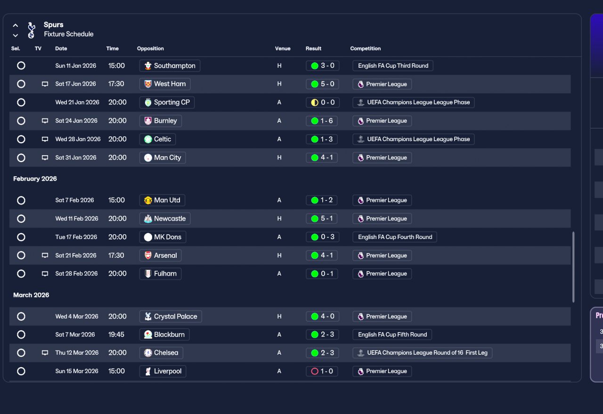Sort by Venue column header
The image size is (603, 414).
point(283,48)
